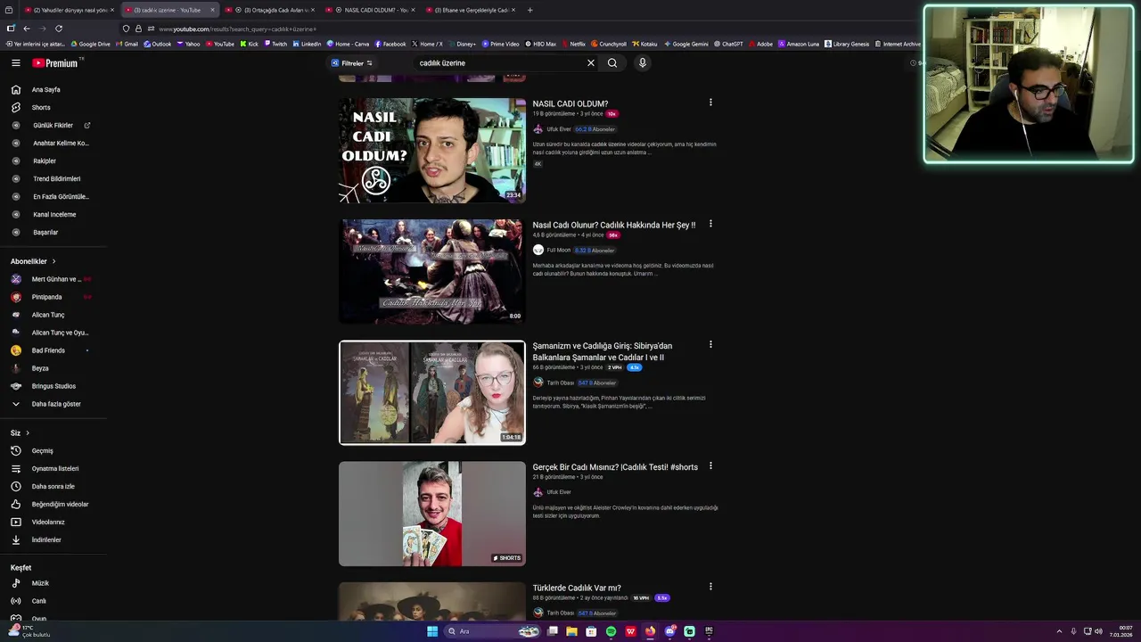Open the Windows Start button in taskbar
This screenshot has width=1141, height=642.
[432, 631]
